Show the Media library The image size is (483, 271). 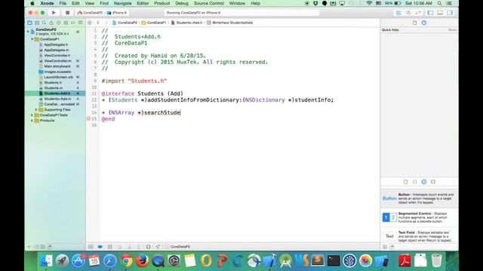pos(433,182)
